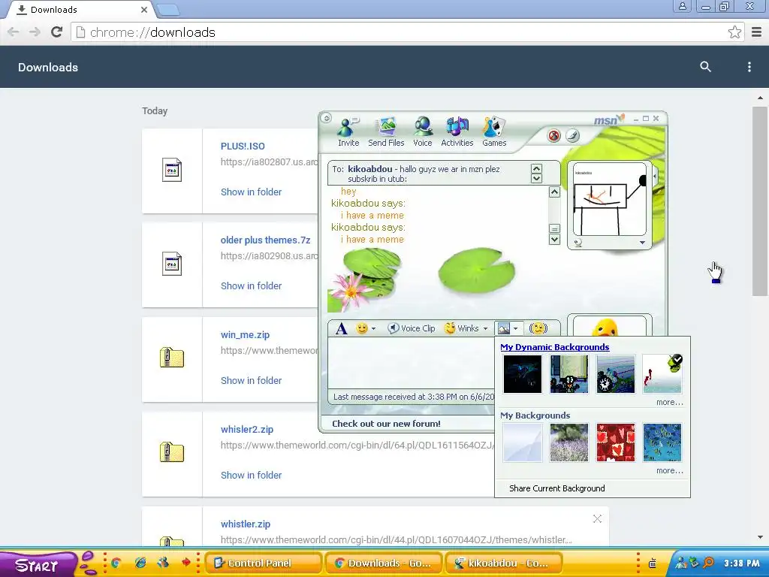The height and width of the screenshot is (577, 769).
Task: Remove whistler.zip entry with X
Action: pos(597,518)
